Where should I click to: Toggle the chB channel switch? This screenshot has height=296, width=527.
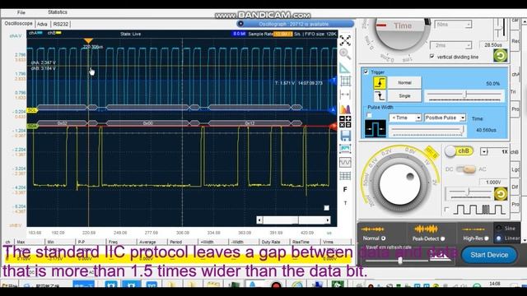click(x=459, y=151)
